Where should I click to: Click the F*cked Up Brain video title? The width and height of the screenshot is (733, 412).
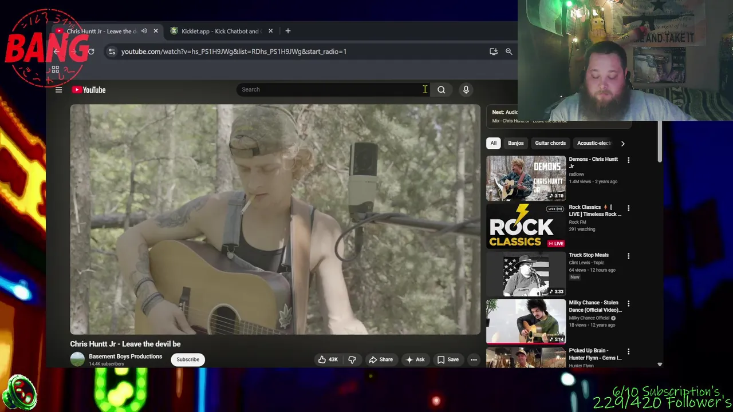pyautogui.click(x=595, y=354)
